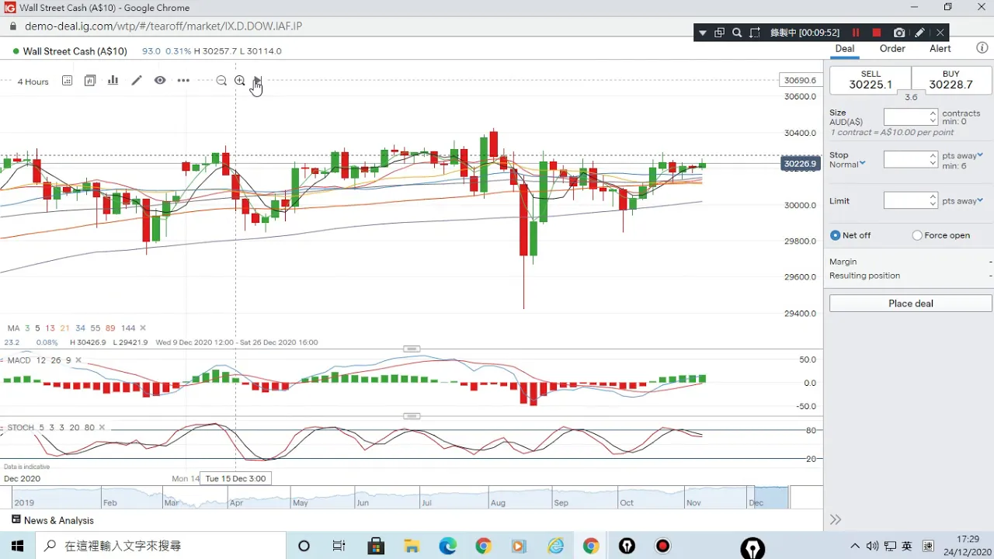
Task: Open the recorder dropdown triangle menu
Action: pyautogui.click(x=703, y=33)
